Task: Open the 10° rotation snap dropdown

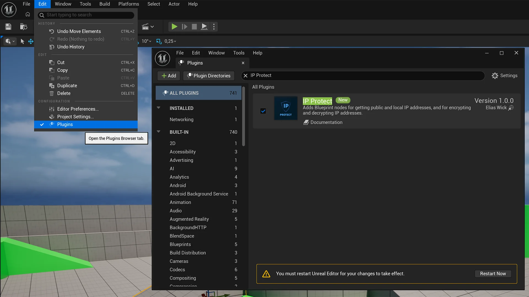Action: 146,41
